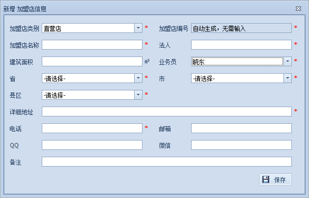Image resolution: width=309 pixels, height=198 pixels.
Task: Select the 微信 WeChat field
Action: point(241,145)
